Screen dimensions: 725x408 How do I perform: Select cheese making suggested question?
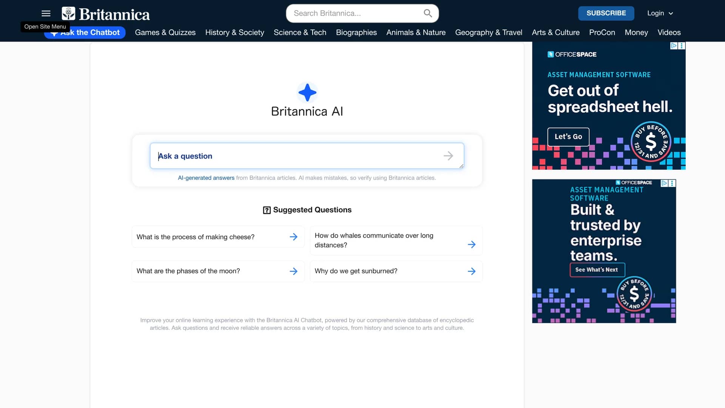tap(218, 237)
